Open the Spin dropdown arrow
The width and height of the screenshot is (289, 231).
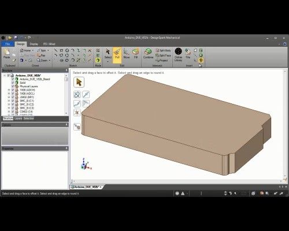48,50
